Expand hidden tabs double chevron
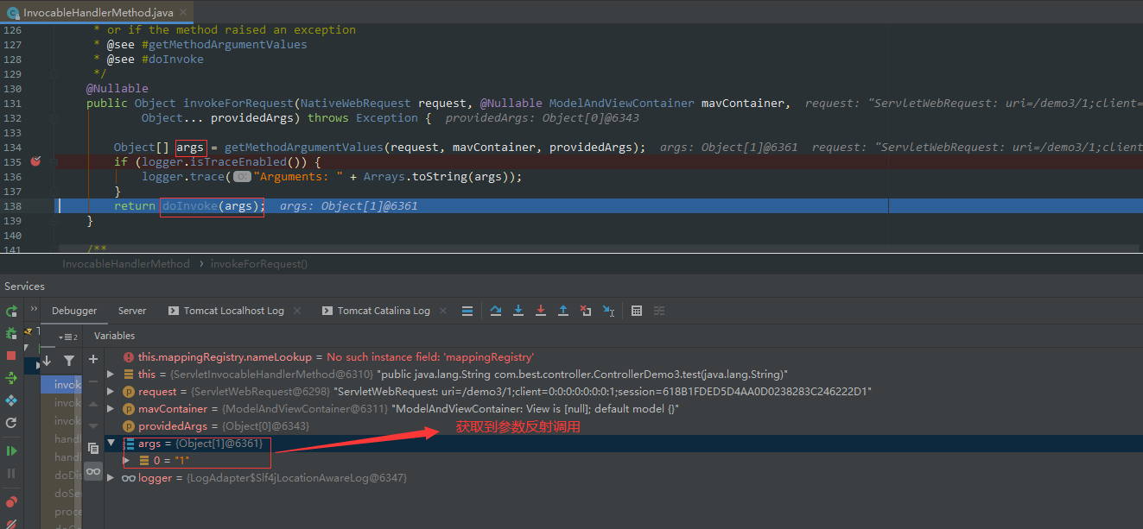 35,309
